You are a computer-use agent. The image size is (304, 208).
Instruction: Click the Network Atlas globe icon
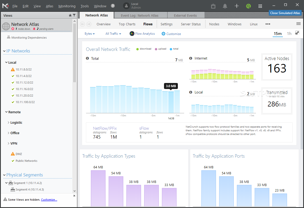pyautogui.click(x=6, y=26)
